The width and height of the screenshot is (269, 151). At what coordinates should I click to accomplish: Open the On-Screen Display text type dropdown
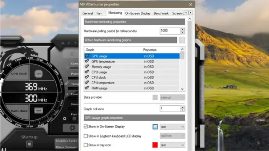pos(172,127)
